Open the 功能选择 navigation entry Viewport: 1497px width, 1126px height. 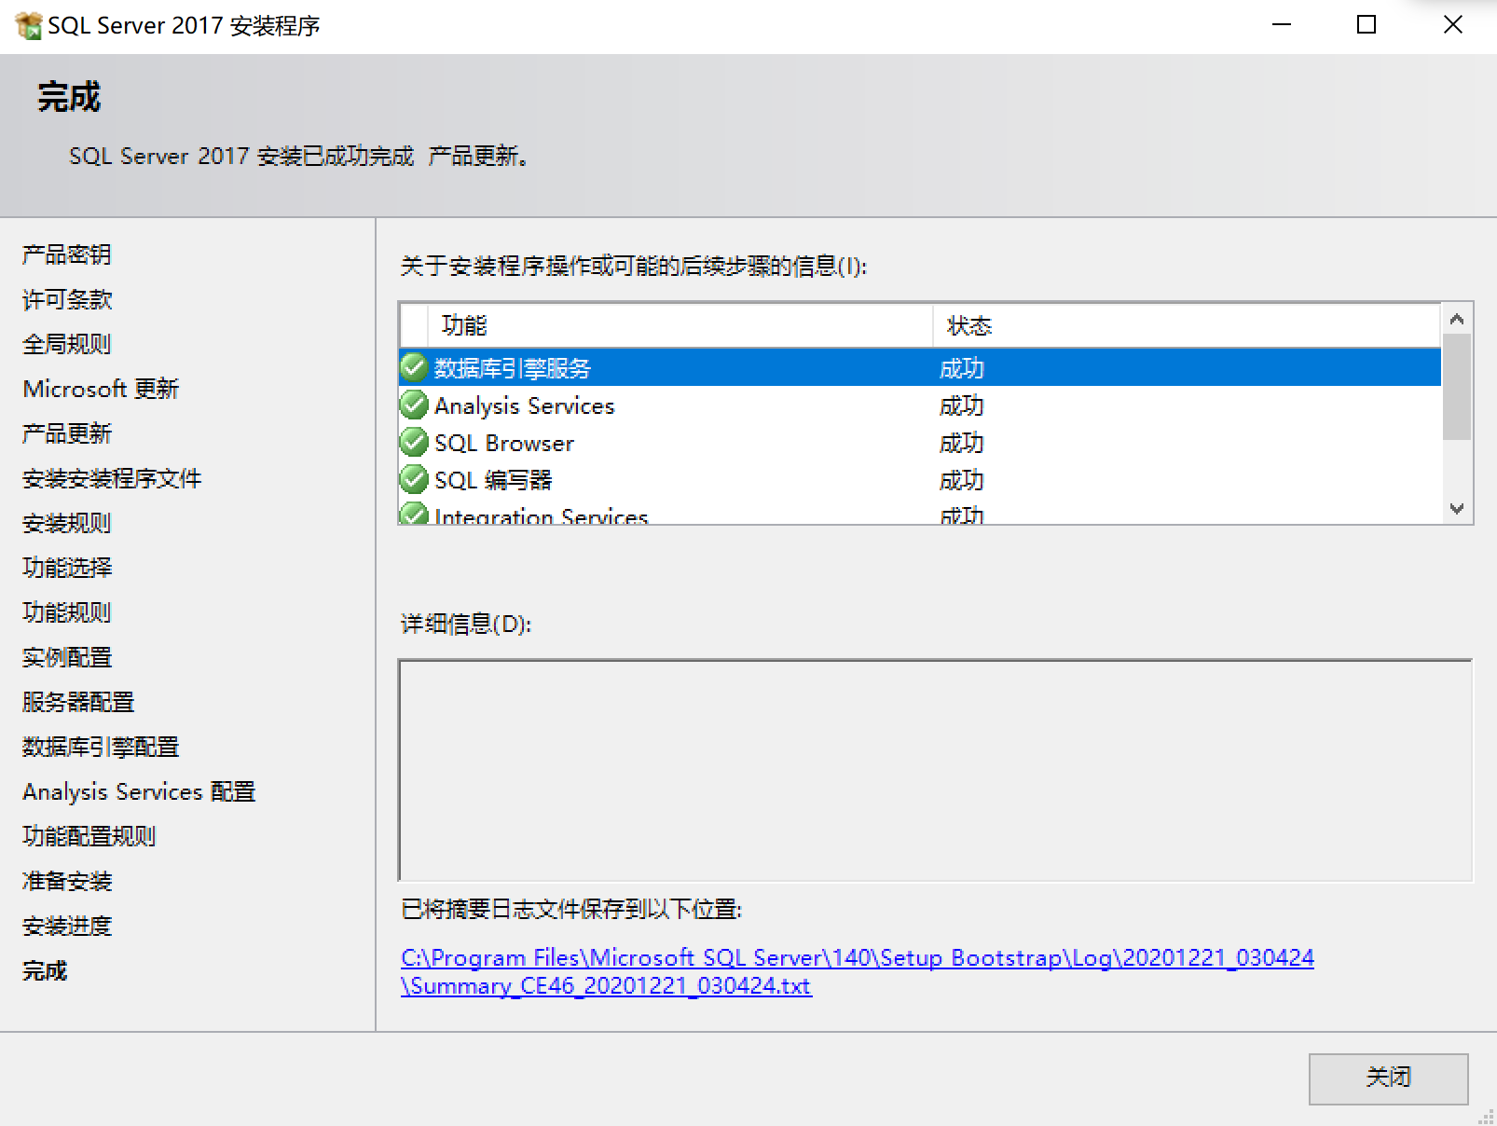tap(66, 567)
